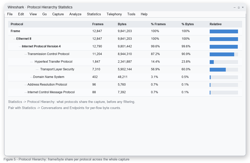Image resolution: width=250 pixels, height=163 pixels.
Task: Select the Transmission Control Protocol row
Action: (x=125, y=54)
